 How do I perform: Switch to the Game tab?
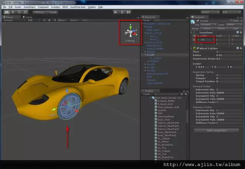tap(29, 17)
